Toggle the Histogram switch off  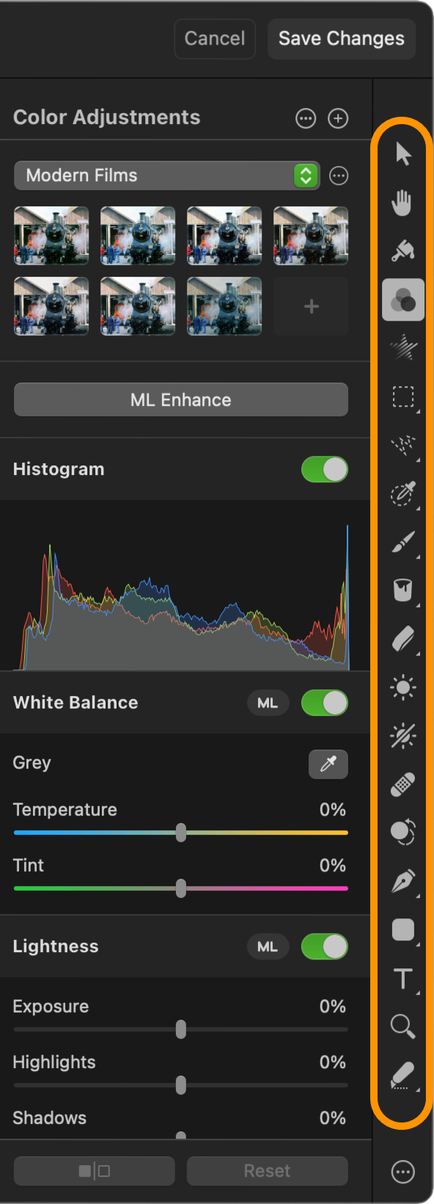tap(325, 470)
